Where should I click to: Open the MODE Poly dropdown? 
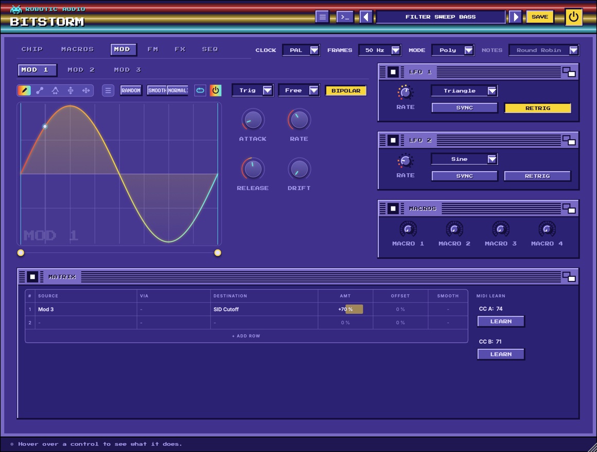[x=453, y=50]
